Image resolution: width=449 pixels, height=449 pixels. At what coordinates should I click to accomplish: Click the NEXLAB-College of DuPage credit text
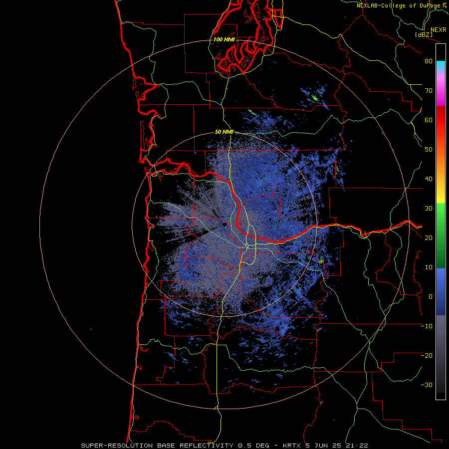coord(399,5)
